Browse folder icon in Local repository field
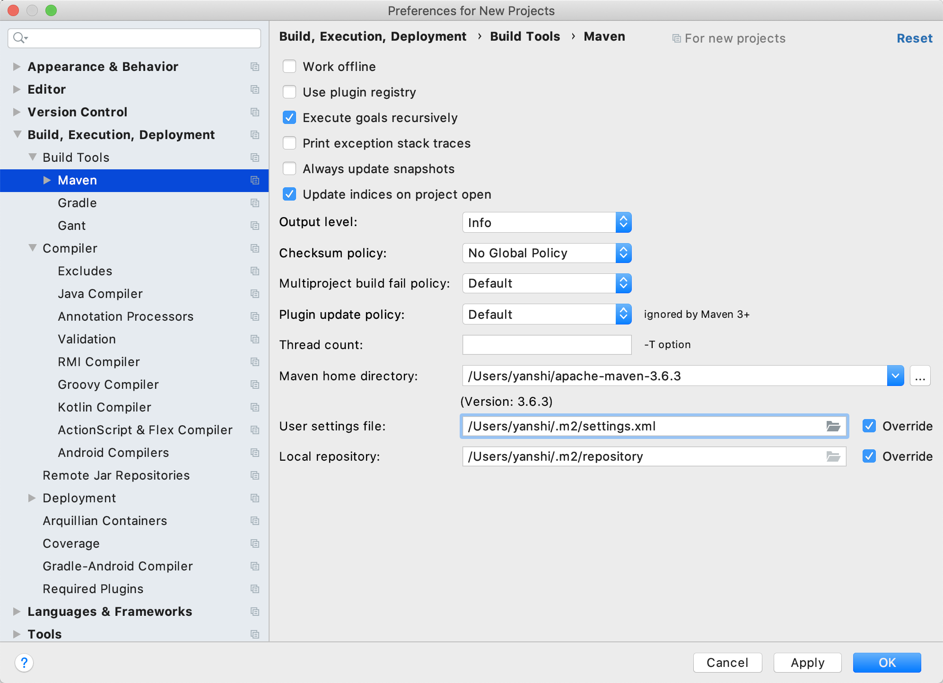Screen dimensions: 943x683 (833, 456)
